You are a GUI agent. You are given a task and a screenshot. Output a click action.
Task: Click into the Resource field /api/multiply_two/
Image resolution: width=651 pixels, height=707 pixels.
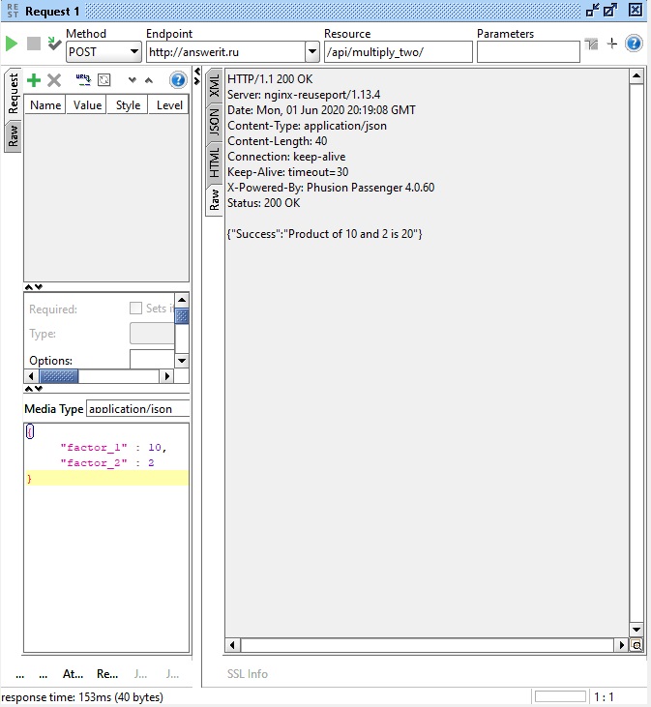pyautogui.click(x=399, y=52)
